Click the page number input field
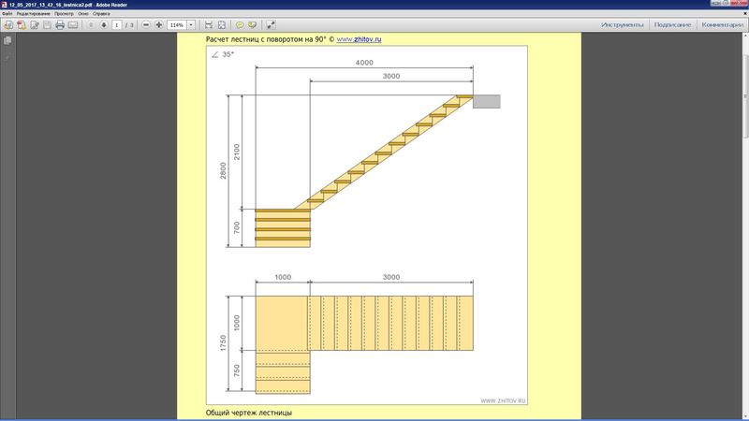The image size is (749, 421). pyautogui.click(x=117, y=24)
